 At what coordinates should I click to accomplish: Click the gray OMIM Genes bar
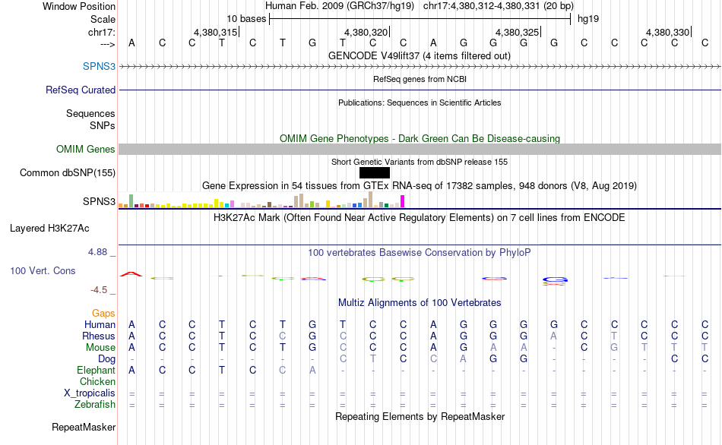(x=420, y=149)
